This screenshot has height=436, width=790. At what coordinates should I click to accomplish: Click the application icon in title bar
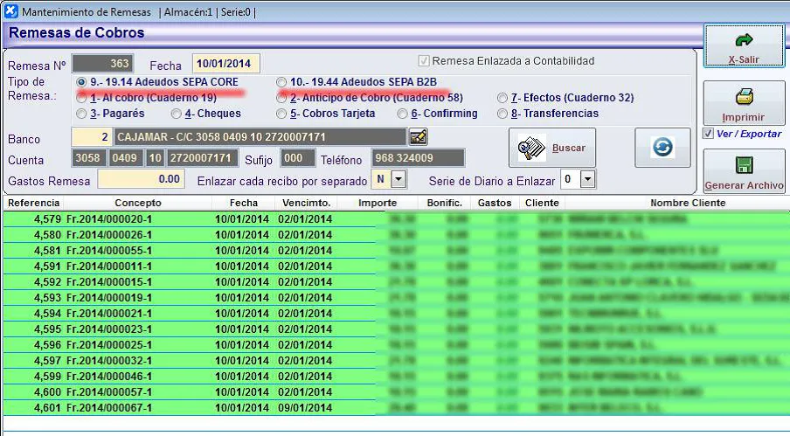(x=10, y=10)
